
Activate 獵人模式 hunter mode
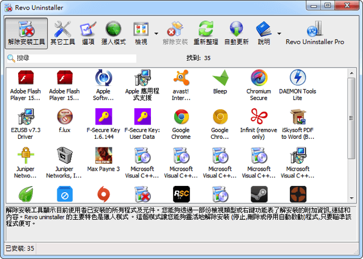coord(113,33)
